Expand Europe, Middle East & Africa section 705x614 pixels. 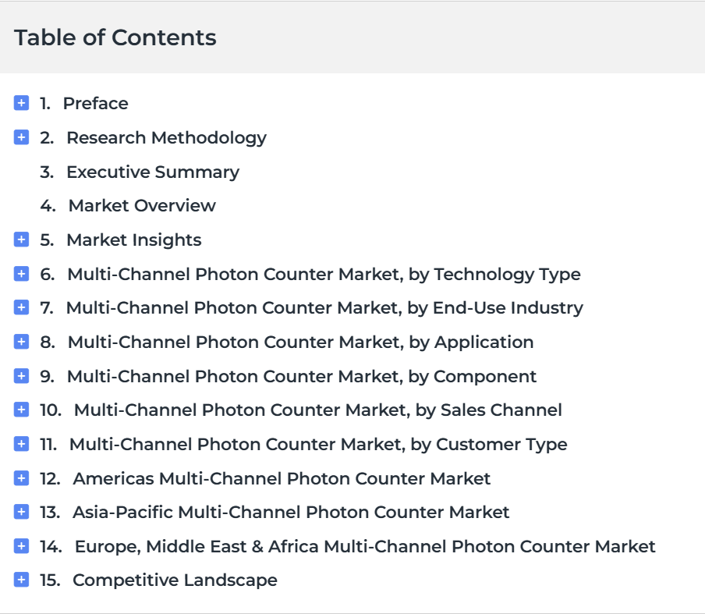point(21,546)
